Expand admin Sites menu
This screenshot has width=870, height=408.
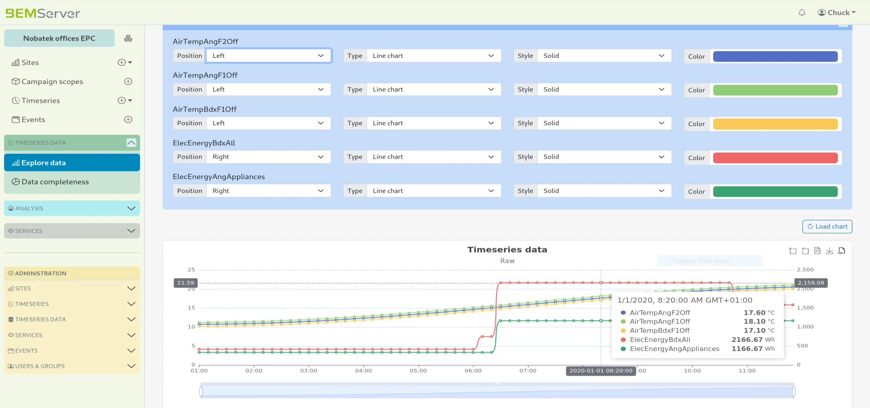[72, 289]
